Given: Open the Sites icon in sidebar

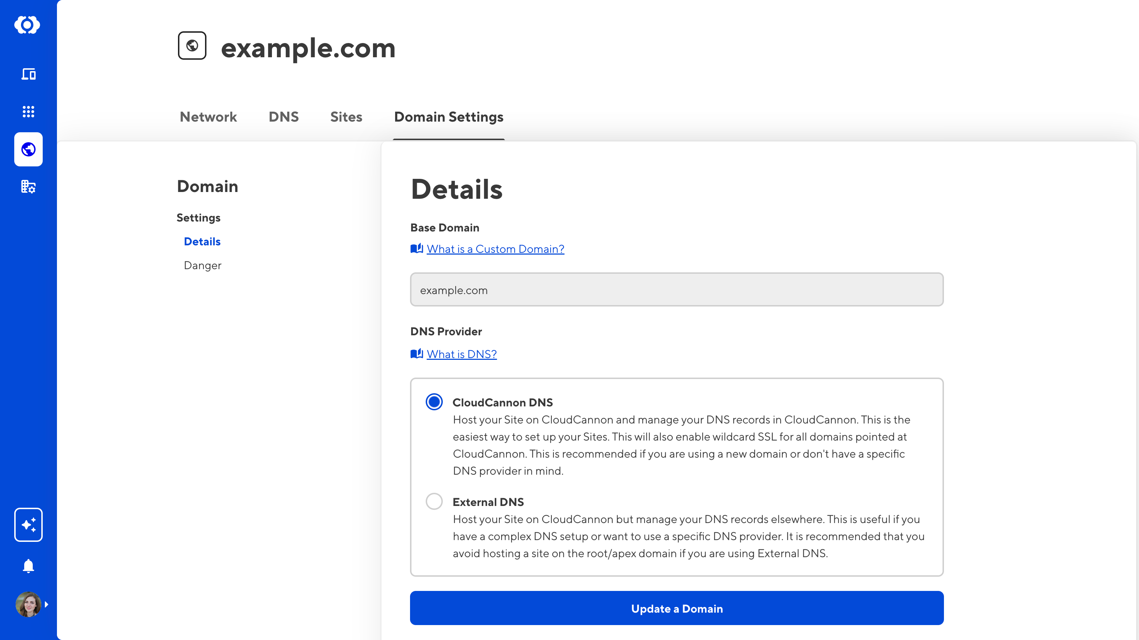Looking at the screenshot, I should [28, 74].
